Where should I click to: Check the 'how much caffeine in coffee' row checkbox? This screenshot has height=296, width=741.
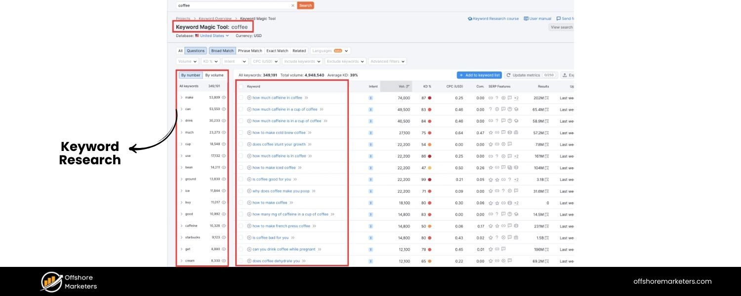(x=241, y=97)
